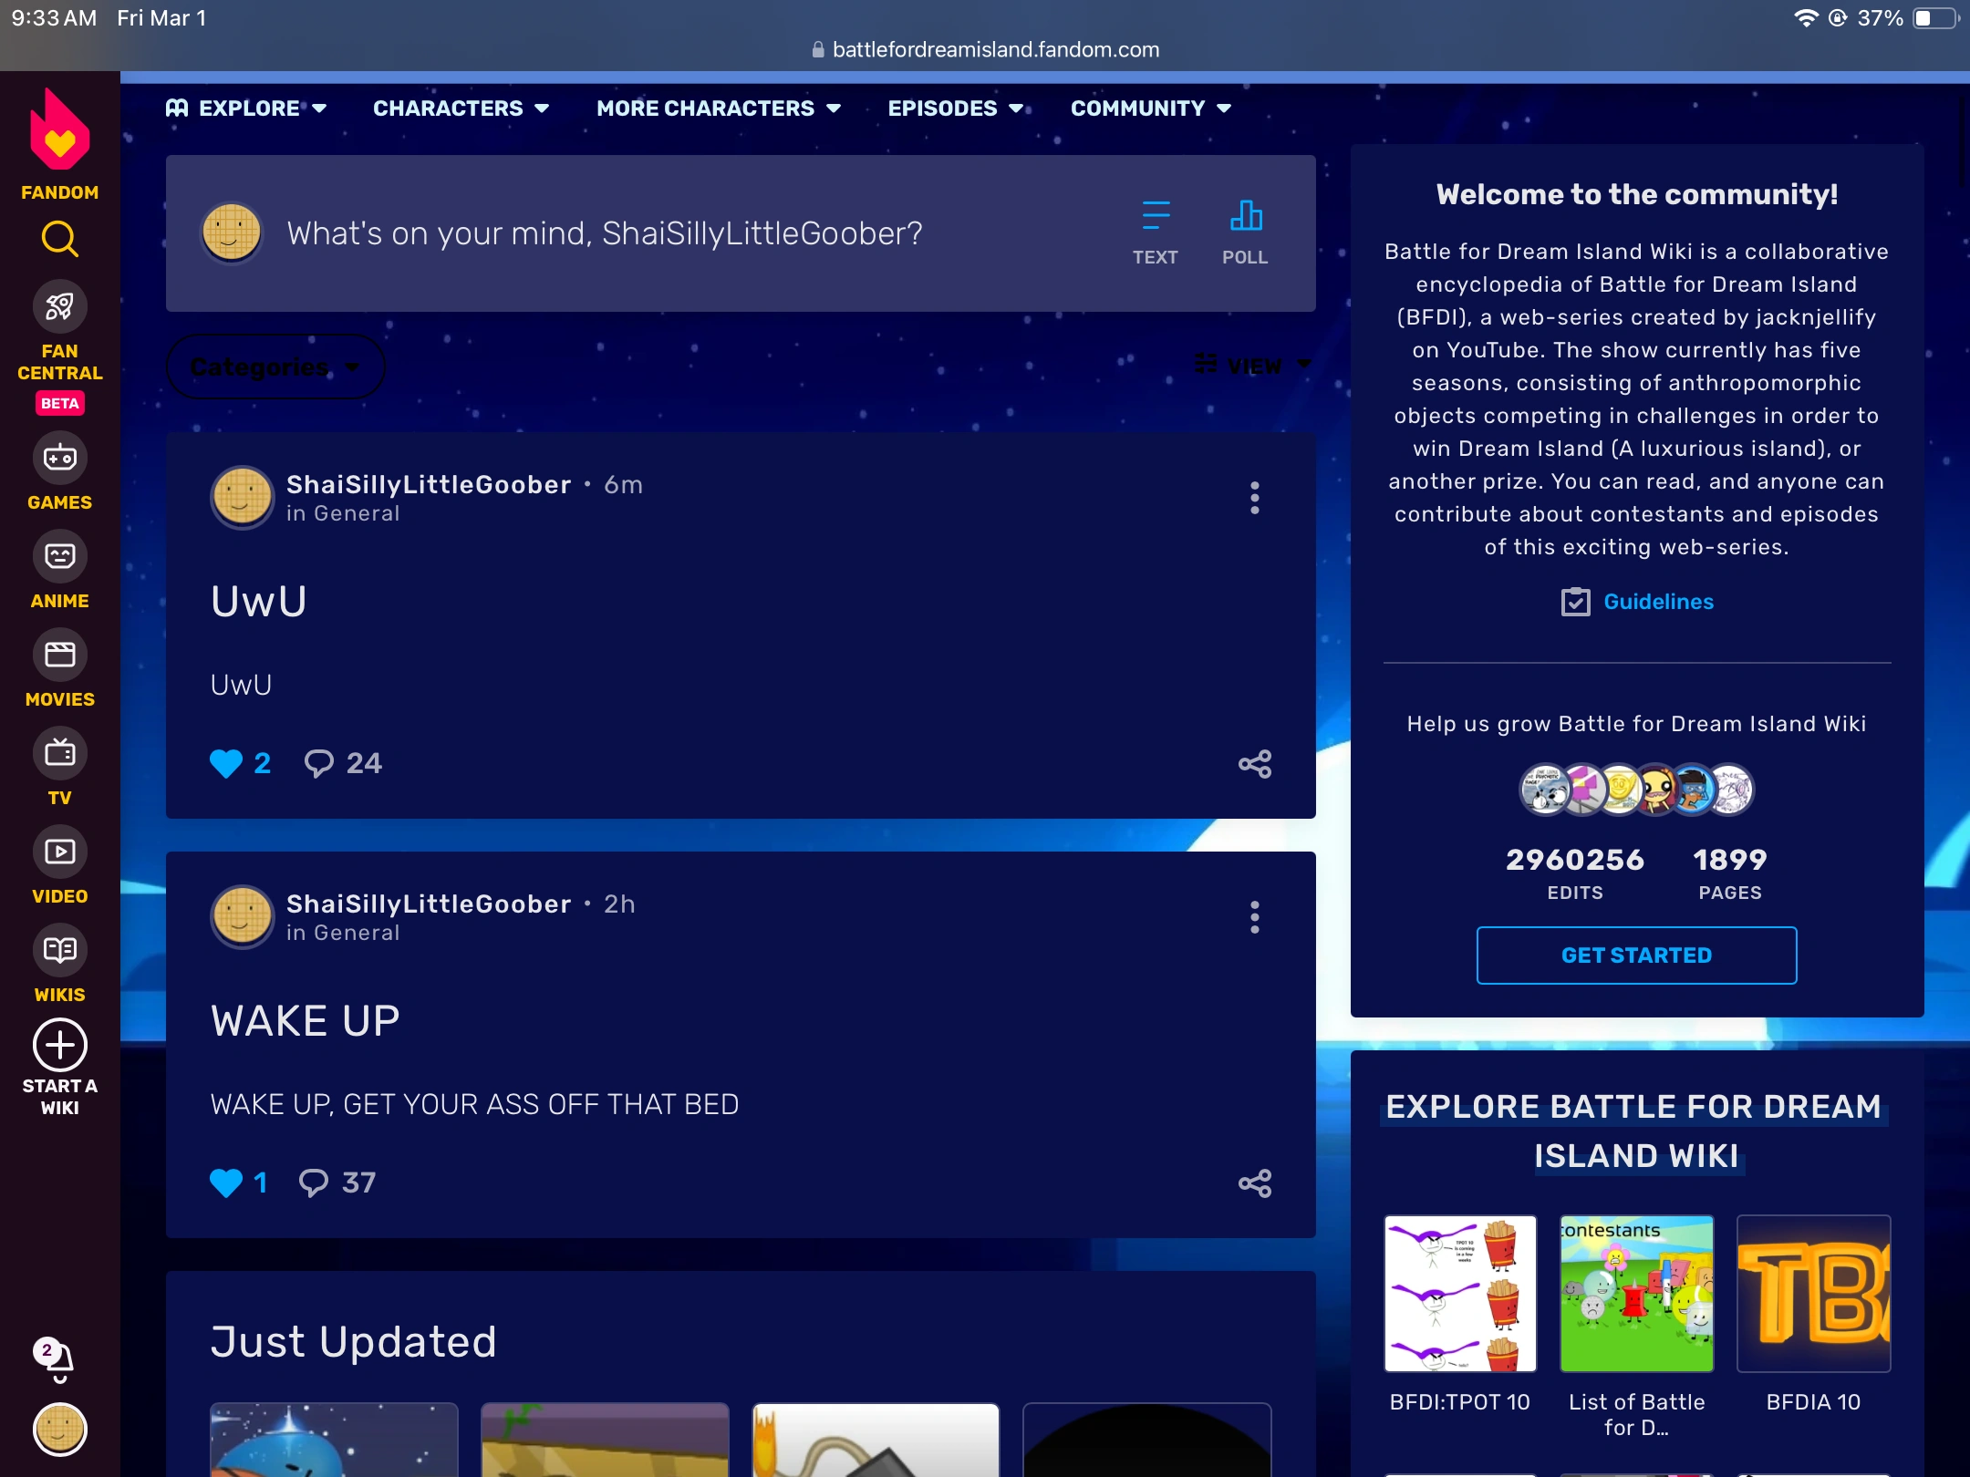
Task: Like the UwU post
Action: [x=226, y=763]
